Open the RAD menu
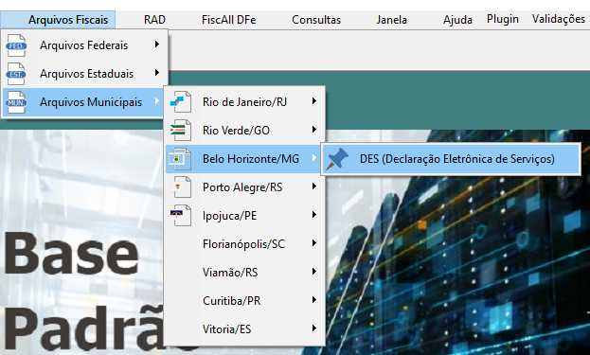 (154, 20)
